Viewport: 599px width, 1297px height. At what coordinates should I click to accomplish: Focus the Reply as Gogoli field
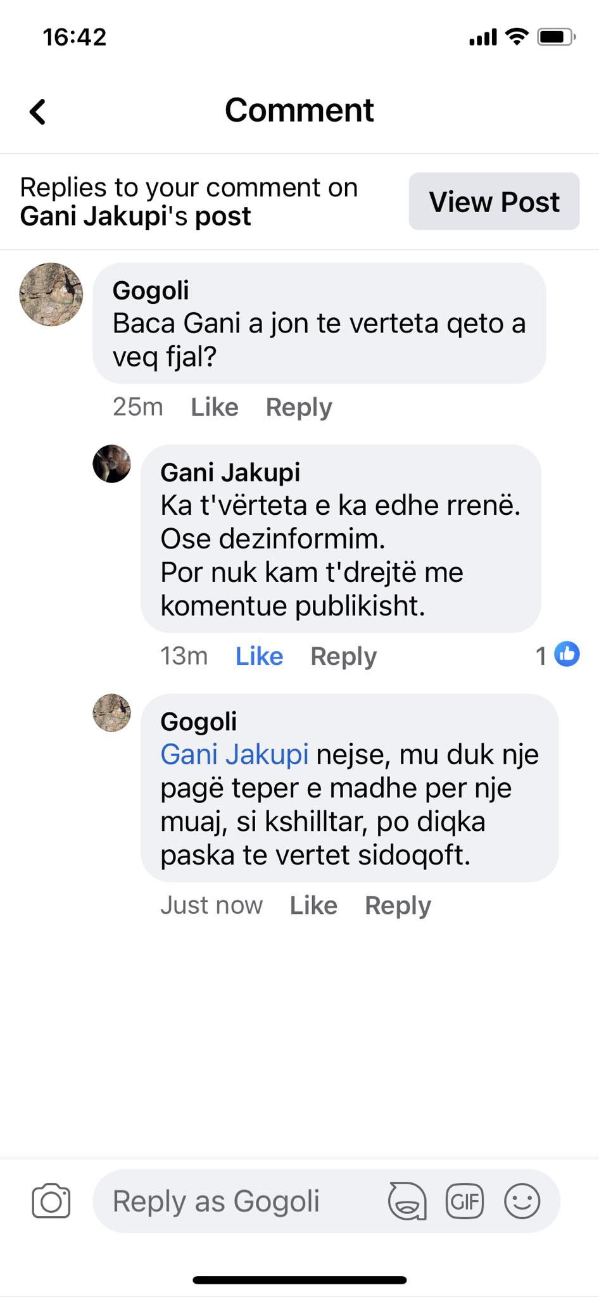tap(241, 1201)
